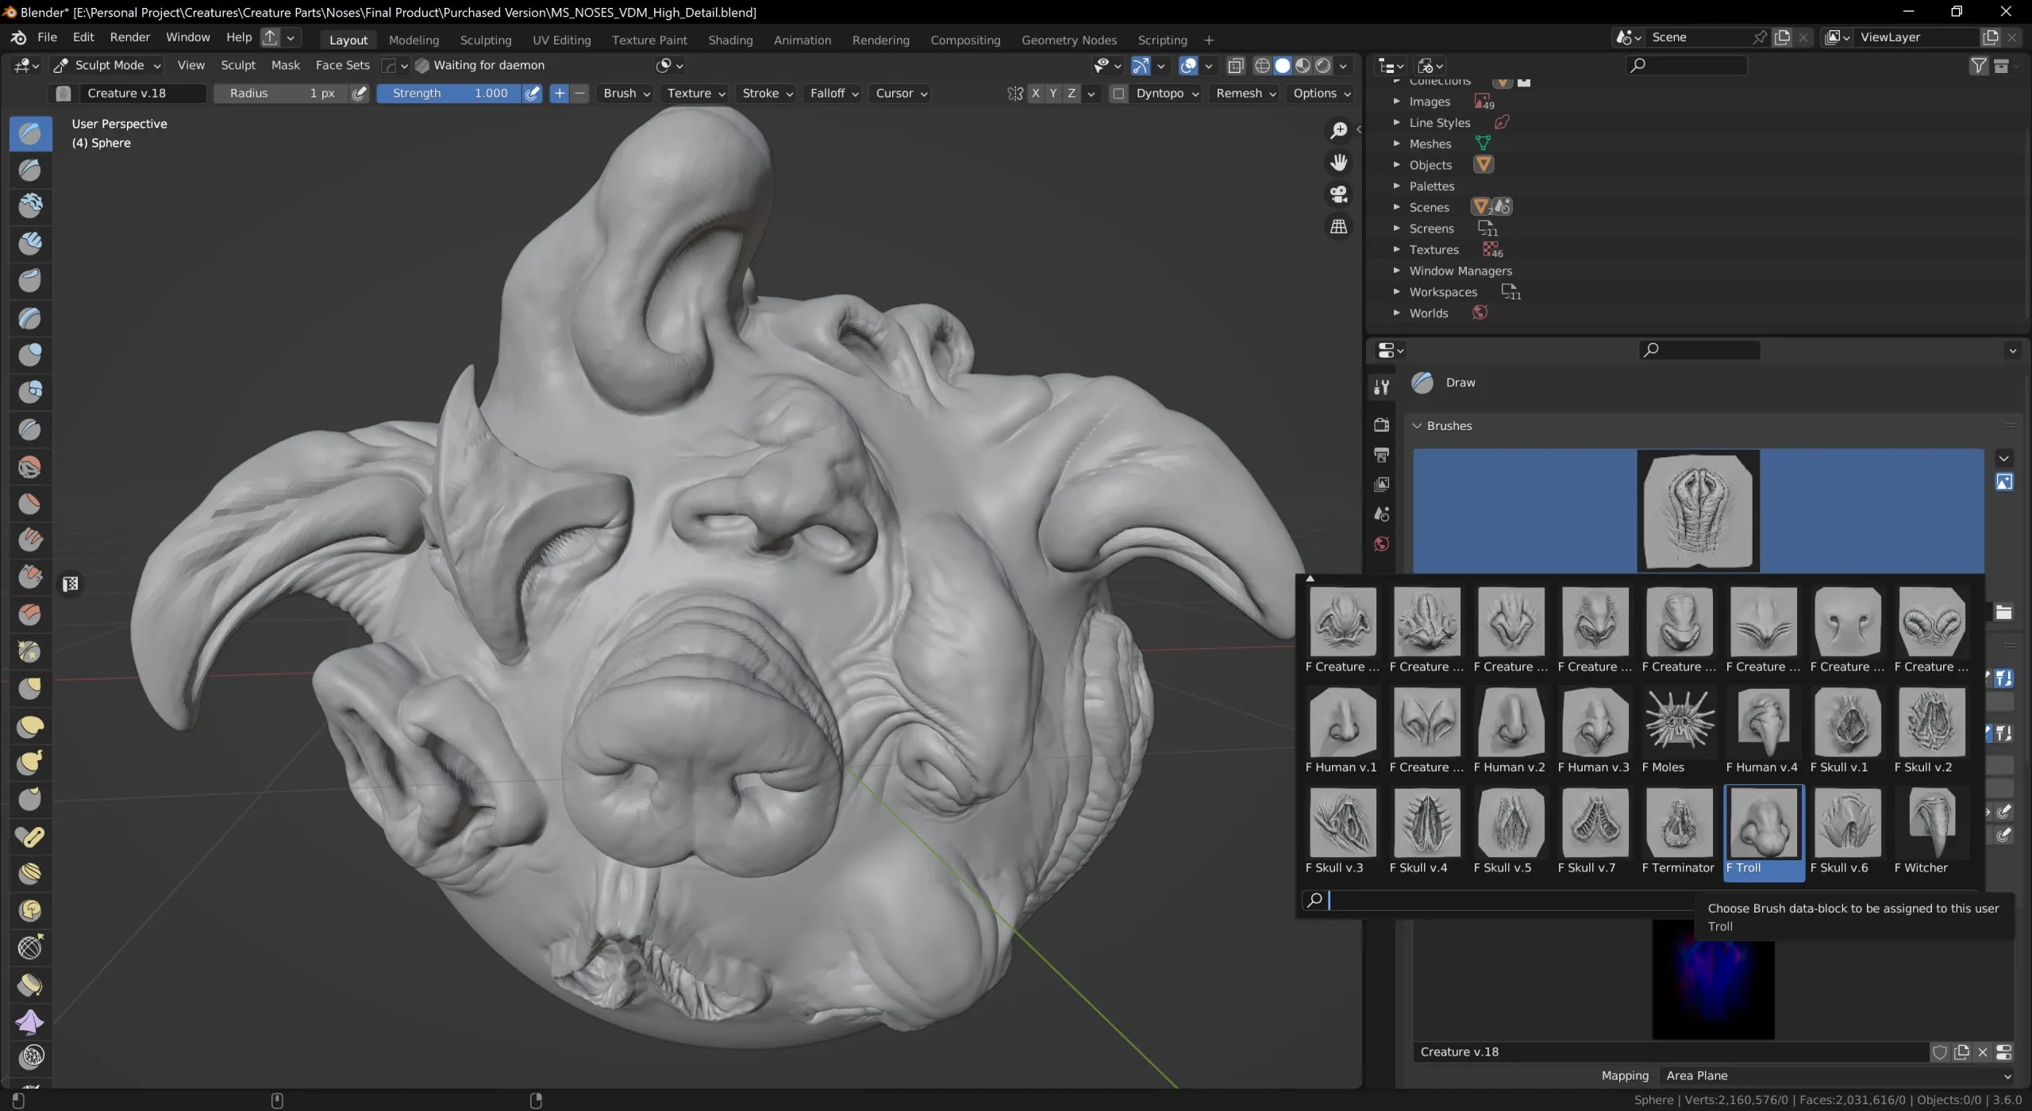Open the Render menu
Viewport: 2032px width, 1111px height.
click(x=130, y=37)
